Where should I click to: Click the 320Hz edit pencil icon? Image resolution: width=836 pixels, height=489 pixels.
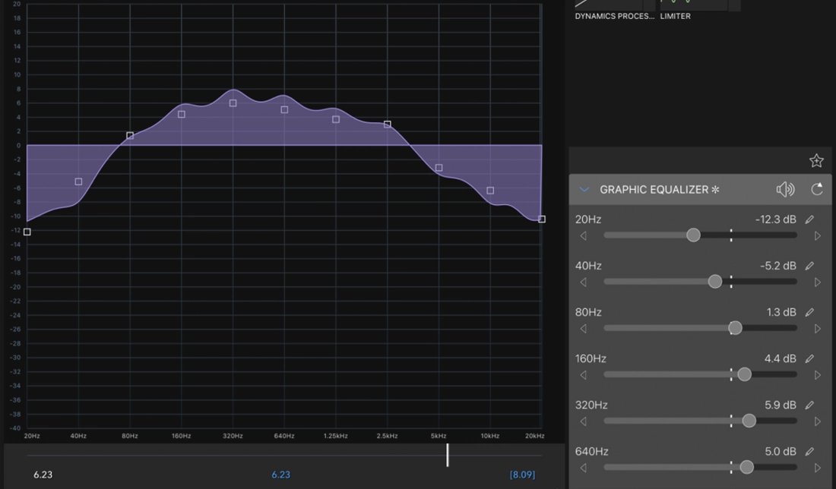click(x=809, y=405)
